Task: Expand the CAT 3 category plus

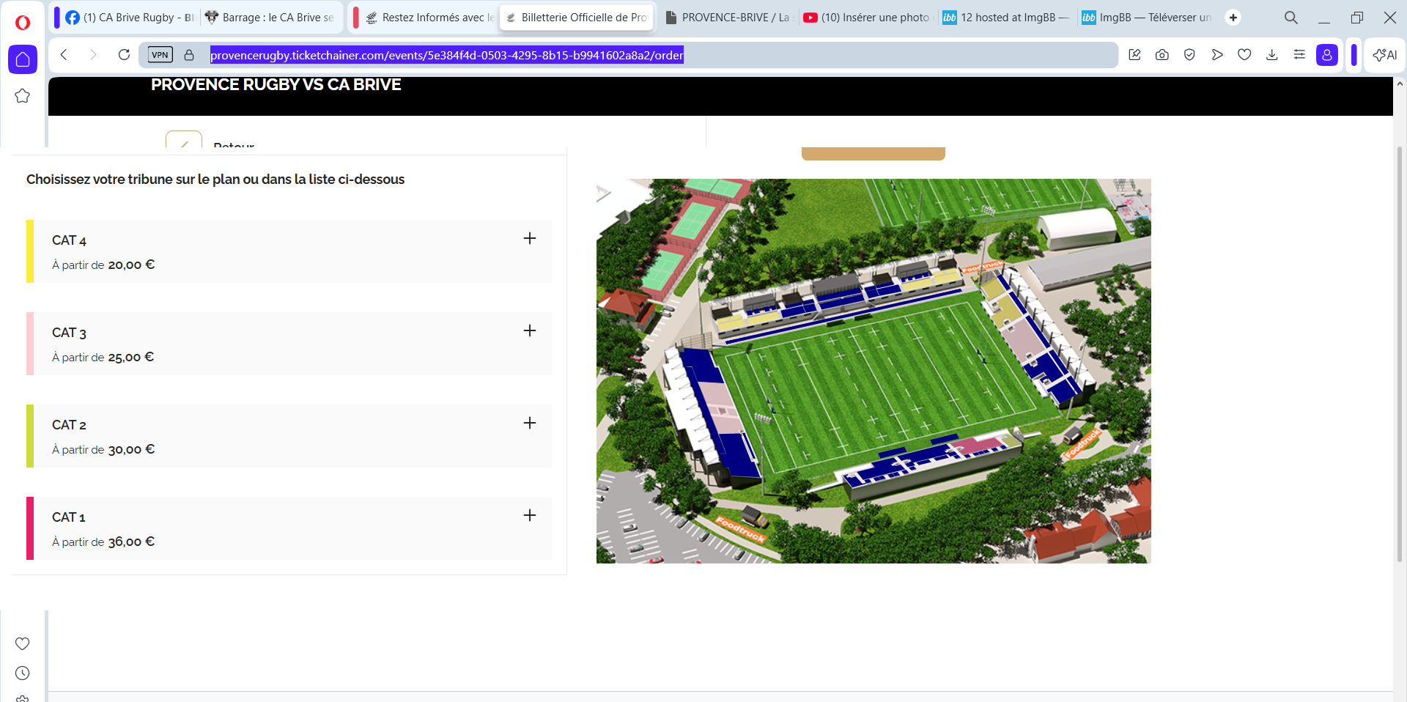Action: pos(530,330)
